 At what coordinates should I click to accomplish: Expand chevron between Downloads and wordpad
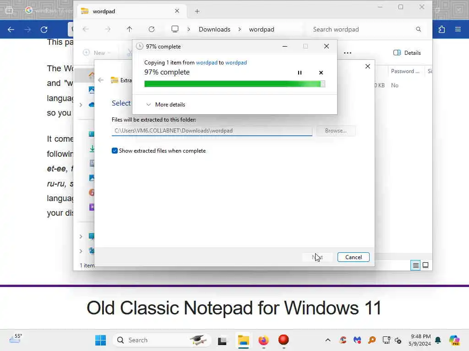pyautogui.click(x=240, y=29)
